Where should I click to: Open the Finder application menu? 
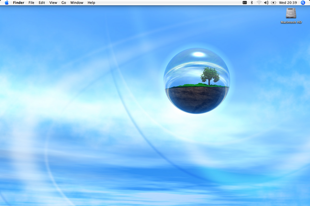tap(18, 3)
